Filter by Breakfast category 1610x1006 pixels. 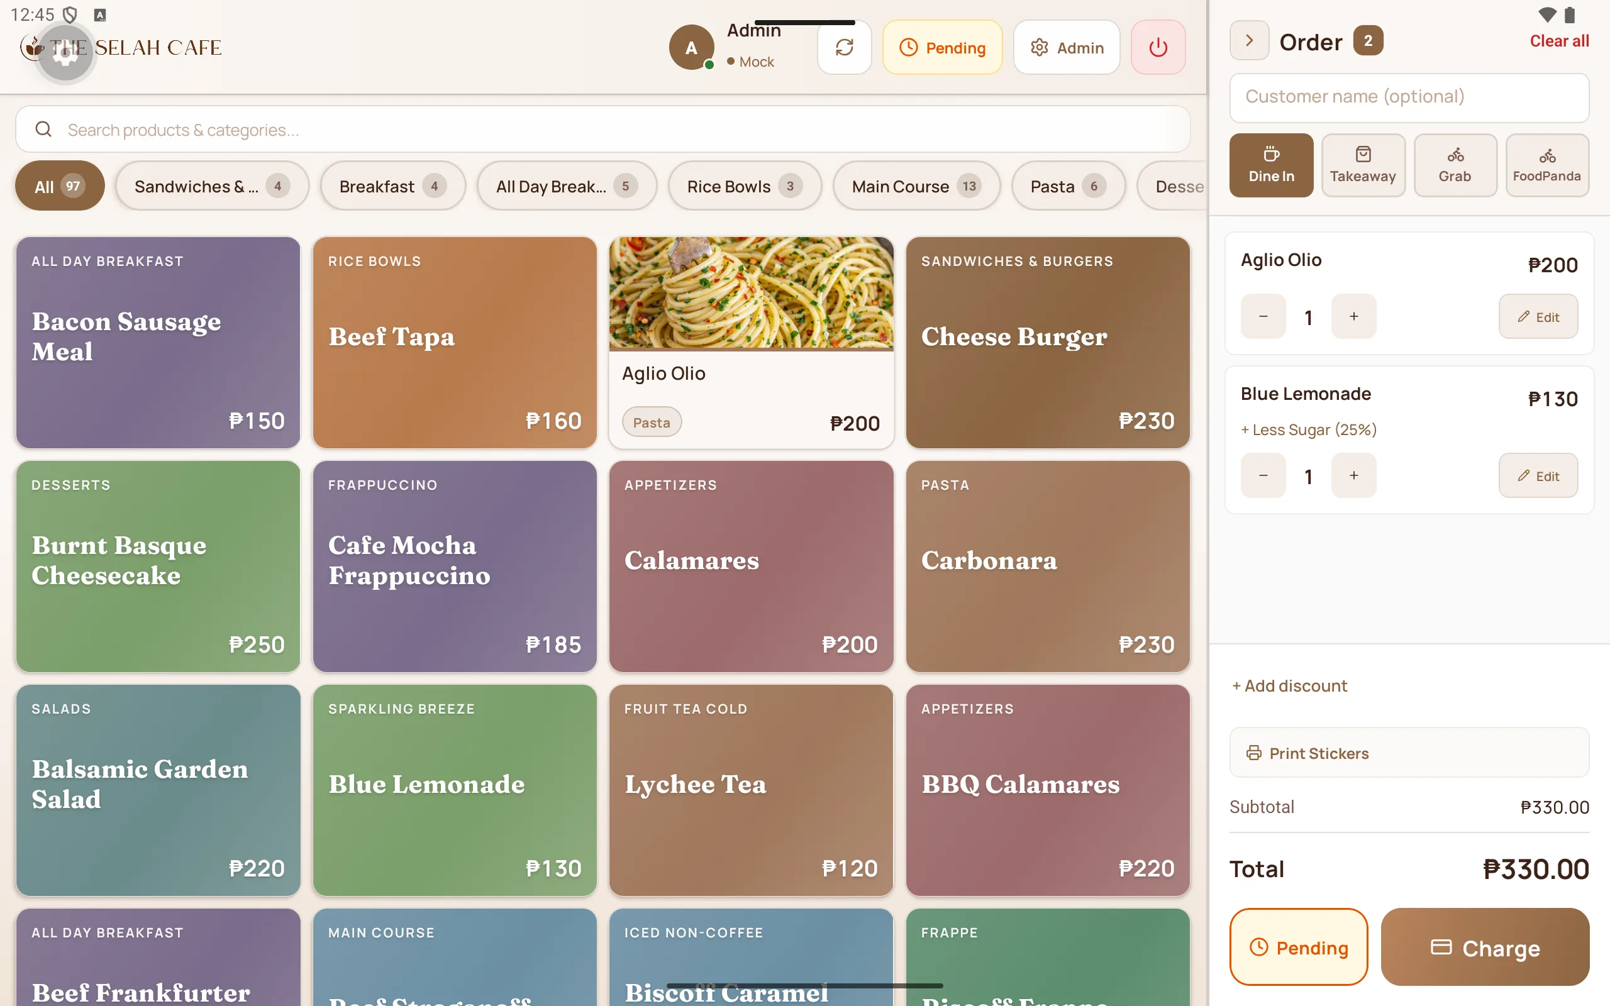pyautogui.click(x=392, y=185)
